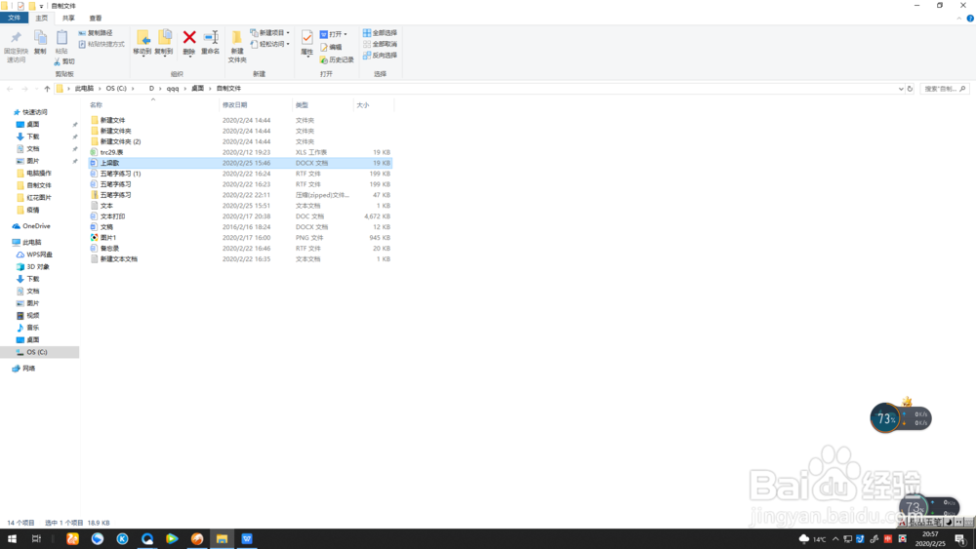The image size is (976, 549).
Task: Click the red 删除 (Delete) X icon
Action: 189,37
